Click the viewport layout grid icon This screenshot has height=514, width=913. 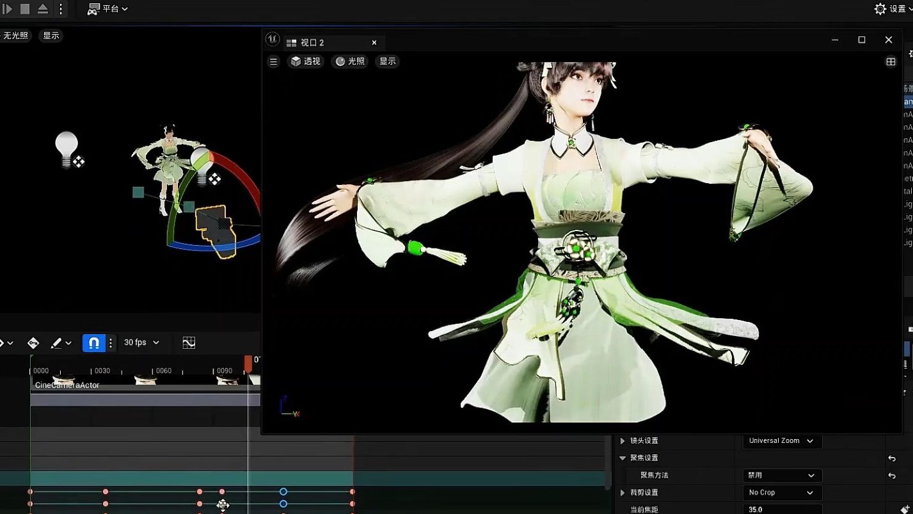point(891,61)
